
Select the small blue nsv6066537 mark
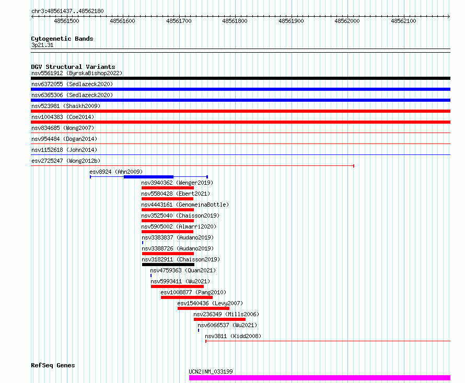(x=199, y=330)
